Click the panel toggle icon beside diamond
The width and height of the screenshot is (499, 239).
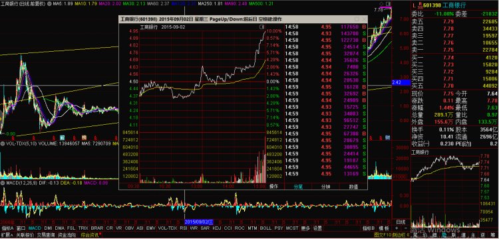click(x=388, y=4)
